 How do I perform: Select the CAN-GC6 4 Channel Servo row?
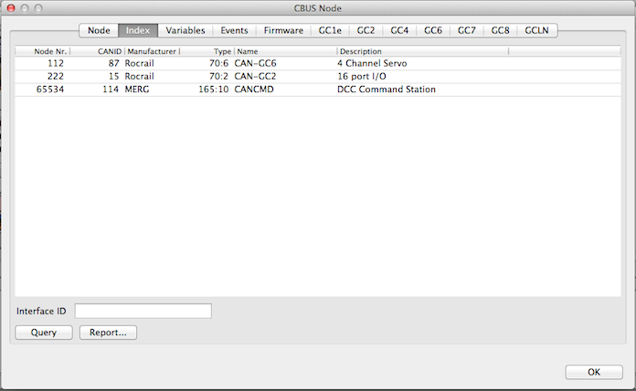pyautogui.click(x=274, y=64)
